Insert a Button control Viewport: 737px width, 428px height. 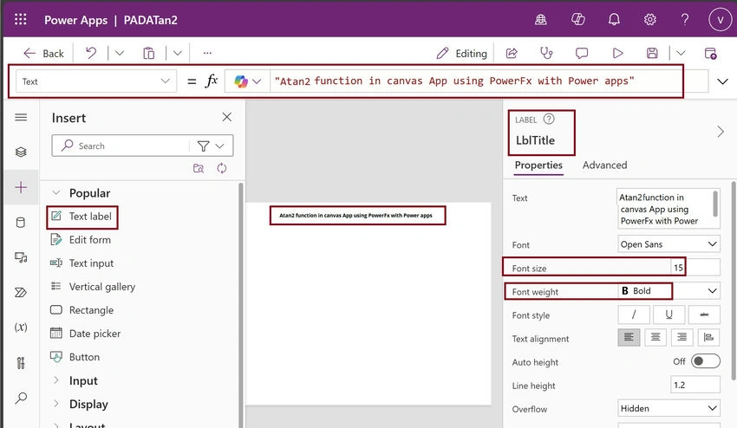point(75,357)
